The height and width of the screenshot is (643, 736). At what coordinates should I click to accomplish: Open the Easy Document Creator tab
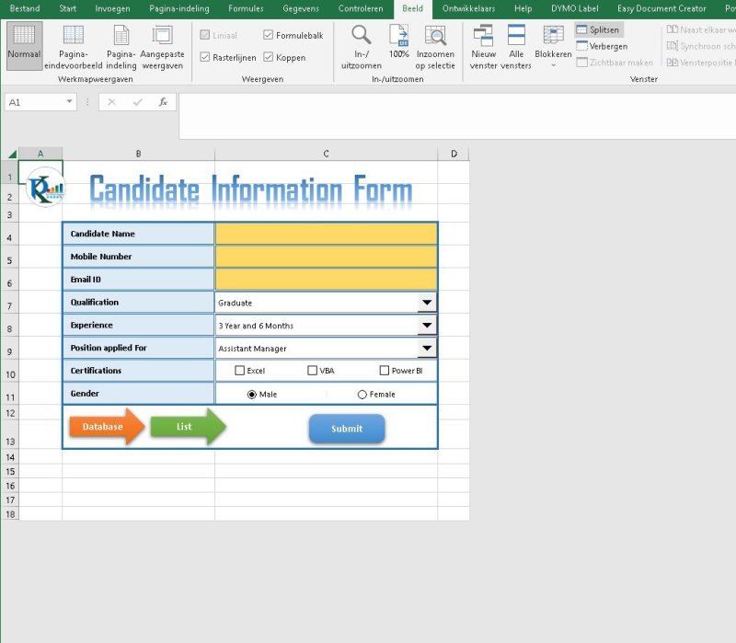point(661,8)
